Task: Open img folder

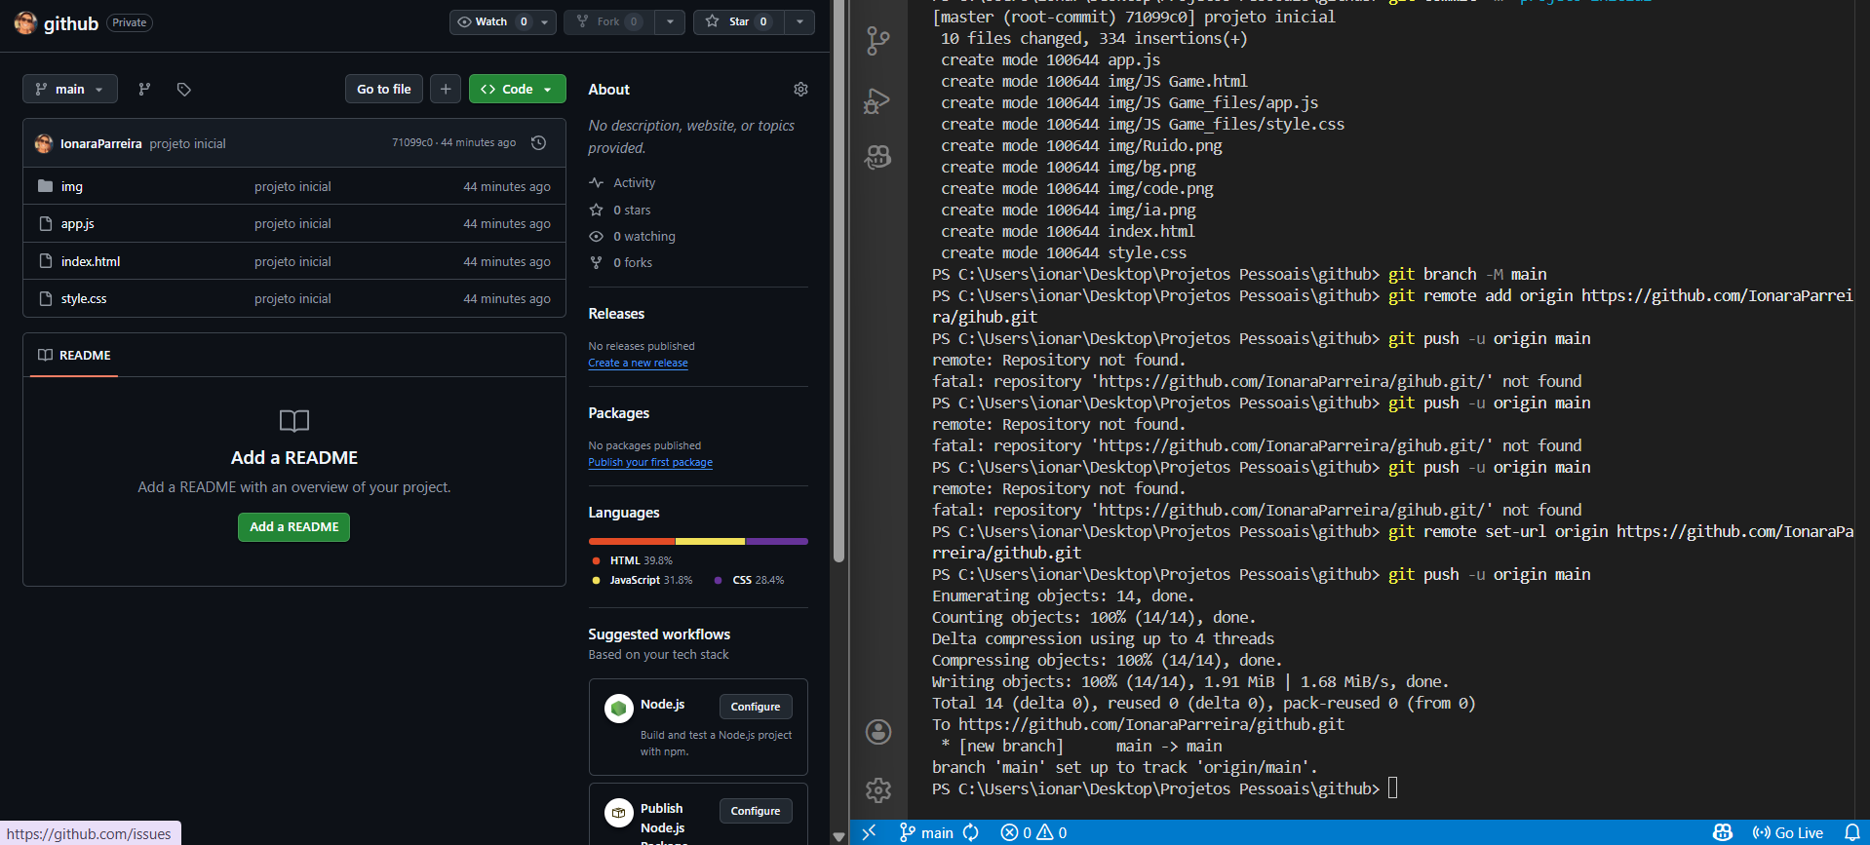Action: click(x=72, y=186)
